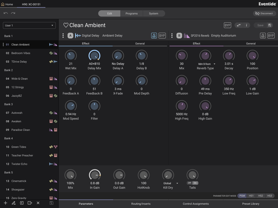Click the Delay Mix knob
The height and width of the screenshot is (208, 278).
(94, 56)
